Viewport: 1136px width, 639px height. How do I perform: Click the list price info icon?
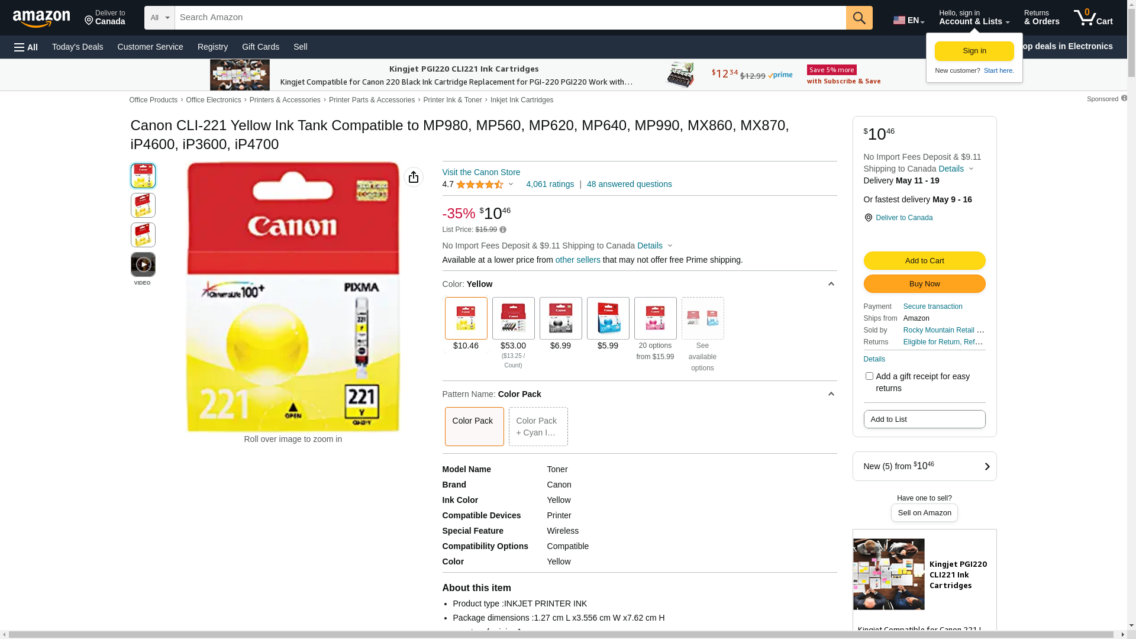click(x=503, y=230)
